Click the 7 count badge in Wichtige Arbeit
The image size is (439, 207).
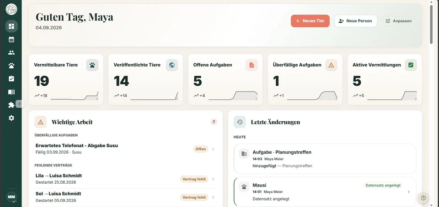214,122
